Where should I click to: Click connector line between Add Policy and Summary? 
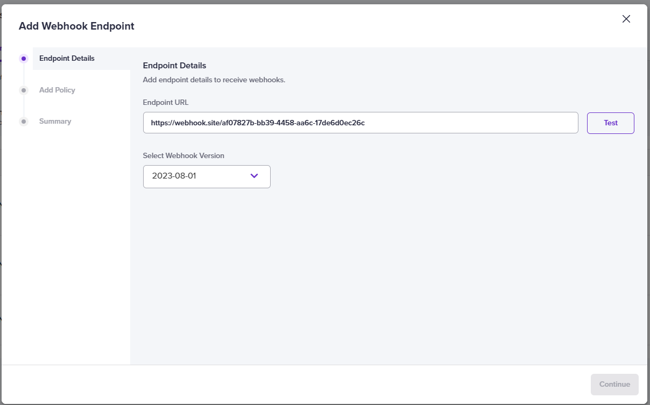point(24,106)
